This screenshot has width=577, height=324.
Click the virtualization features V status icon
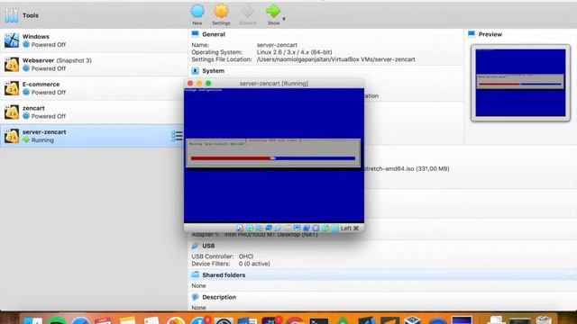point(316,228)
